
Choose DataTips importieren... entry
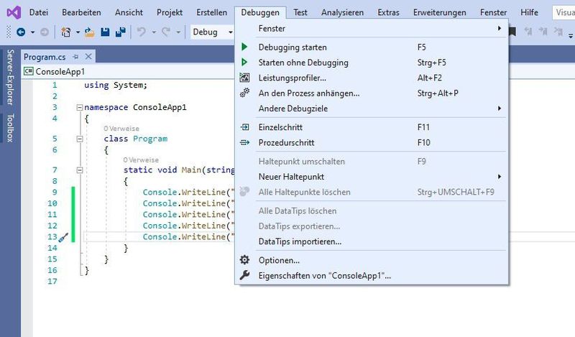coord(372,241)
